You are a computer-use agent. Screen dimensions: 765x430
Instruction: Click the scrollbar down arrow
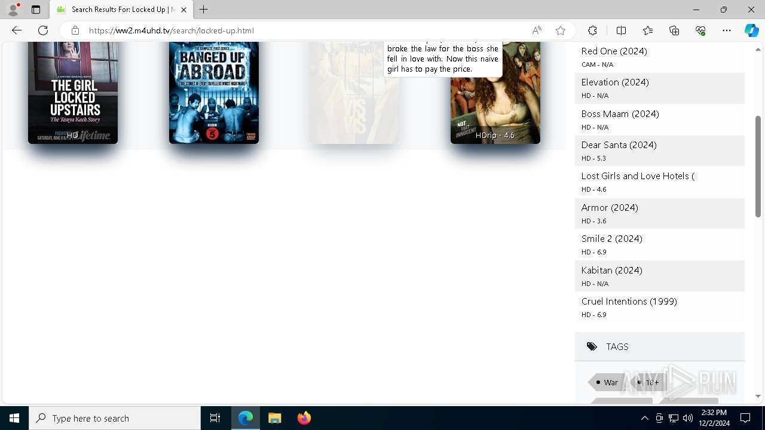758,396
